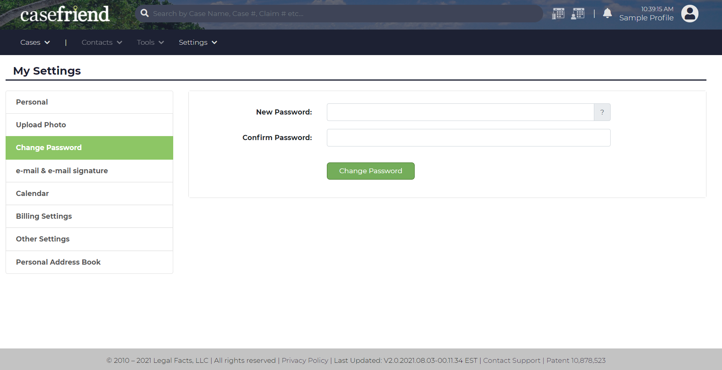
Task: Open the Calendar settings section
Action: tap(89, 194)
